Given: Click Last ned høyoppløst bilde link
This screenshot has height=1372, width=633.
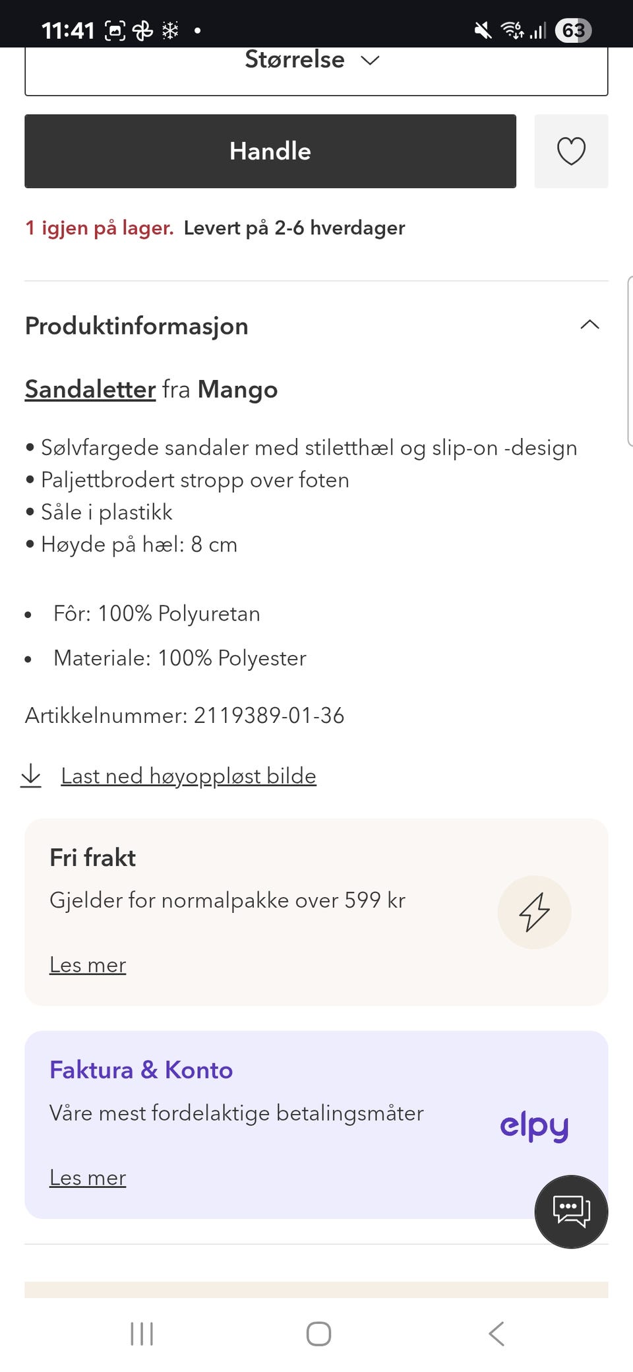Looking at the screenshot, I should (x=189, y=776).
